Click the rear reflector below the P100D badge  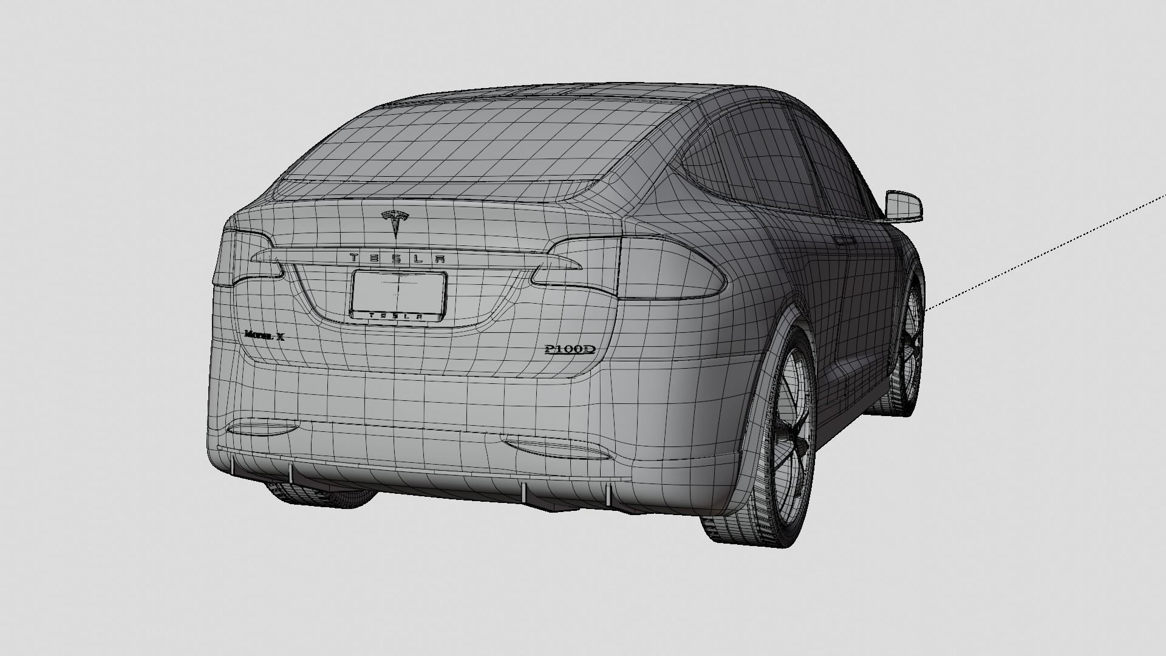tap(559, 448)
